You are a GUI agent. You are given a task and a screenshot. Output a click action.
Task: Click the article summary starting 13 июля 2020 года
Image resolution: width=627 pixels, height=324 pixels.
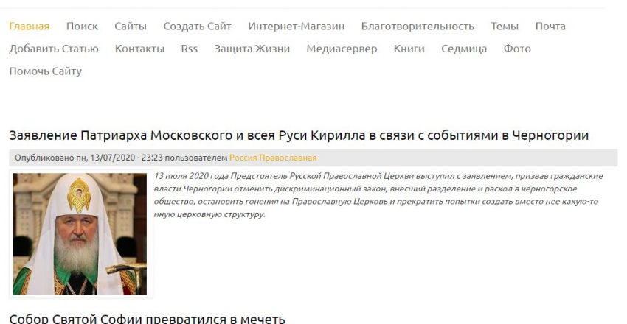[378, 195]
